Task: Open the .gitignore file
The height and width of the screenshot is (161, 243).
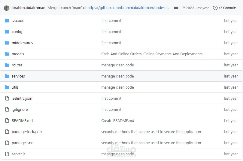Action: (x=20, y=110)
